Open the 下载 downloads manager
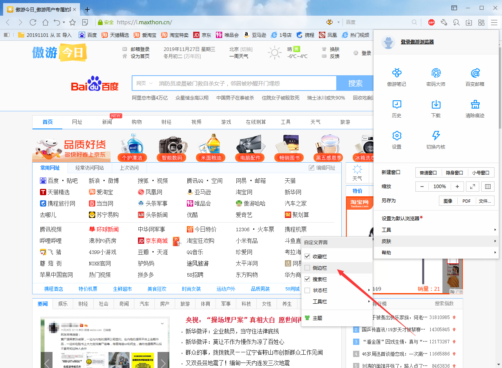Screen dimensions: 502x368 [436, 108]
